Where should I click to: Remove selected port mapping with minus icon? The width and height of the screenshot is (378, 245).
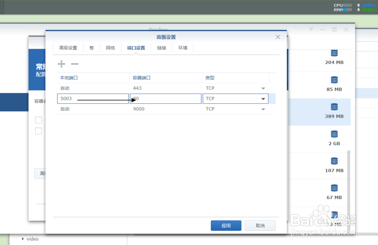click(75, 64)
